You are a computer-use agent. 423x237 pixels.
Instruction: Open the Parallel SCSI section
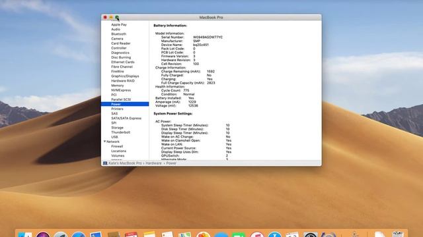point(121,99)
